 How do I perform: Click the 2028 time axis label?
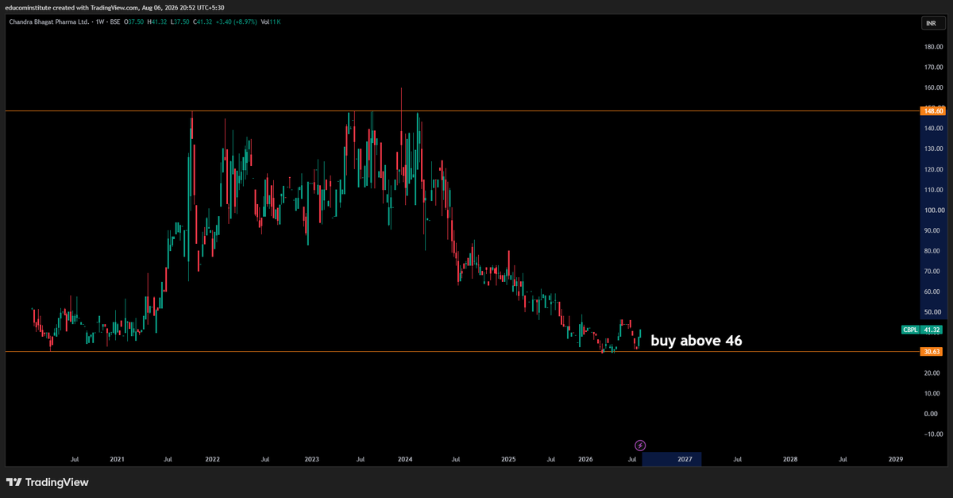pyautogui.click(x=790, y=459)
